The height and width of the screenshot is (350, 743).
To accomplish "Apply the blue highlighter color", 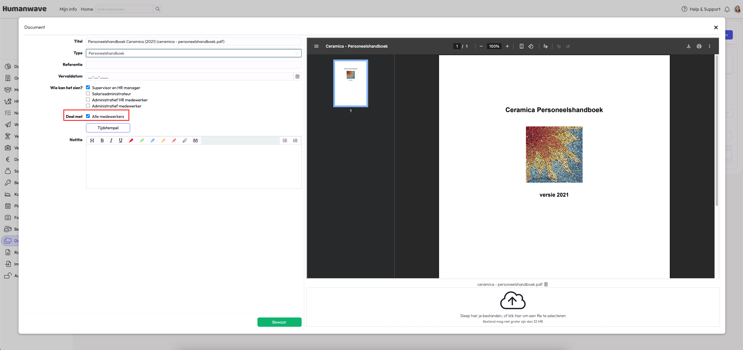I will 153,141.
